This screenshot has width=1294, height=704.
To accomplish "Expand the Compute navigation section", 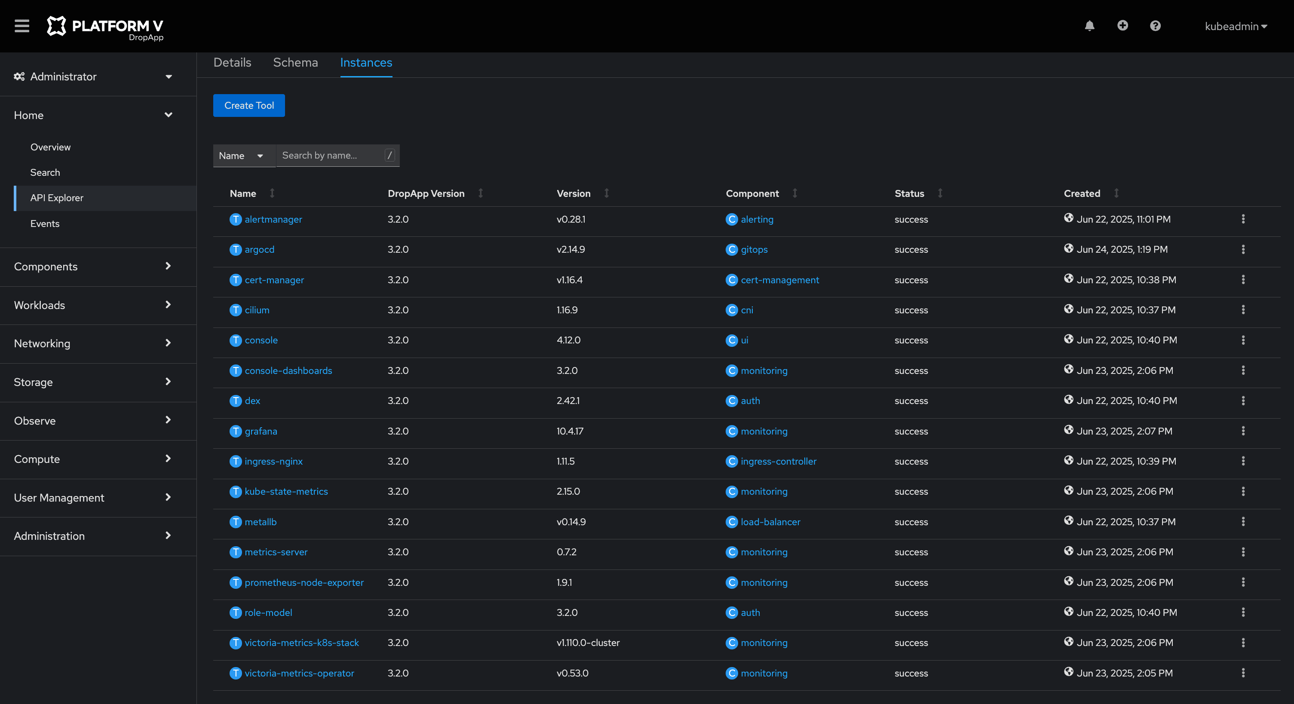I will (93, 459).
